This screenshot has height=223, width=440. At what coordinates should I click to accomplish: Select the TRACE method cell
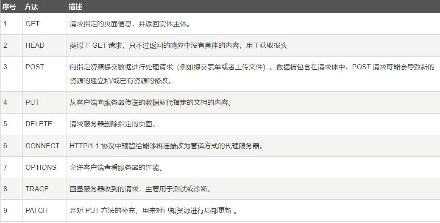(x=45, y=189)
